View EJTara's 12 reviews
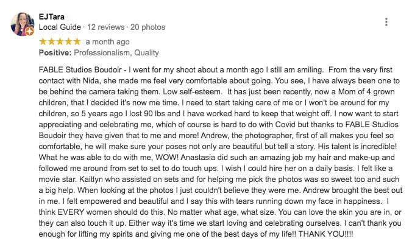The image size is (412, 241). (105, 27)
